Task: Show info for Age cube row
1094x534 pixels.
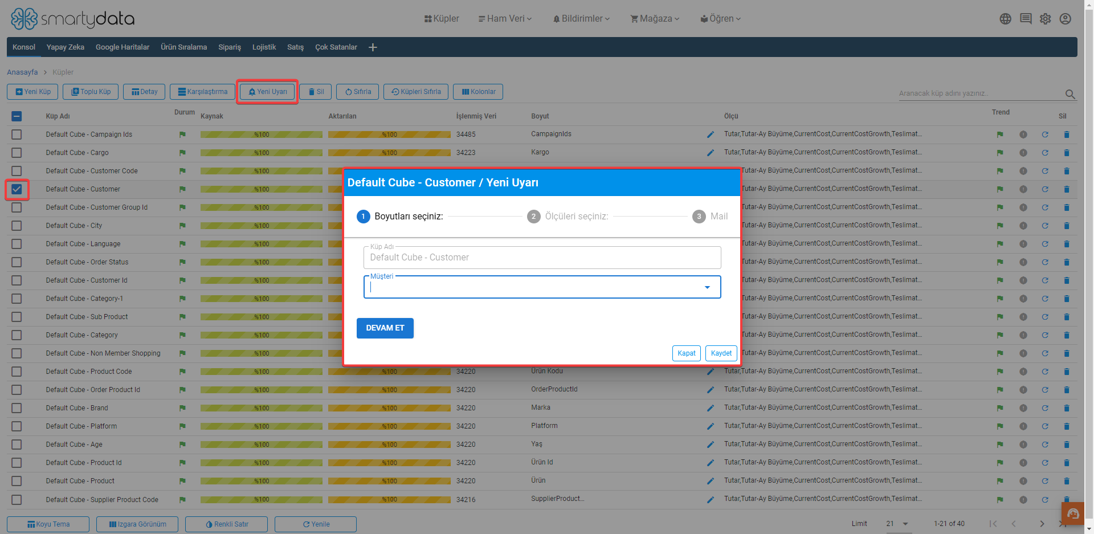Action: (1023, 445)
